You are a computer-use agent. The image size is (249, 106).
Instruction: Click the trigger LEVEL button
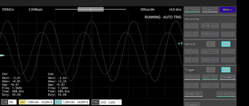(x=210, y=86)
